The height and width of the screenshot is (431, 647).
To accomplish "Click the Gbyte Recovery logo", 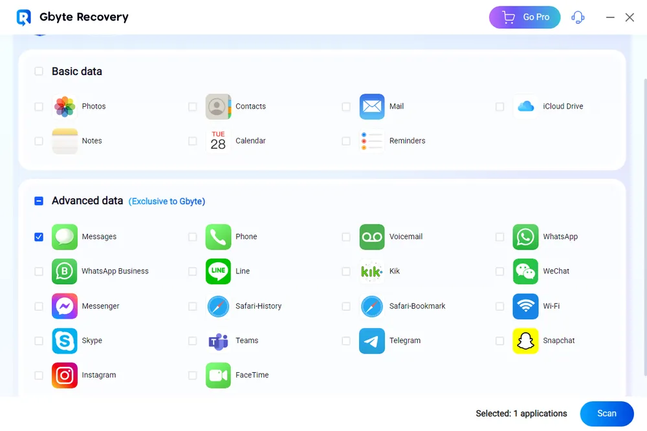I will pos(23,17).
